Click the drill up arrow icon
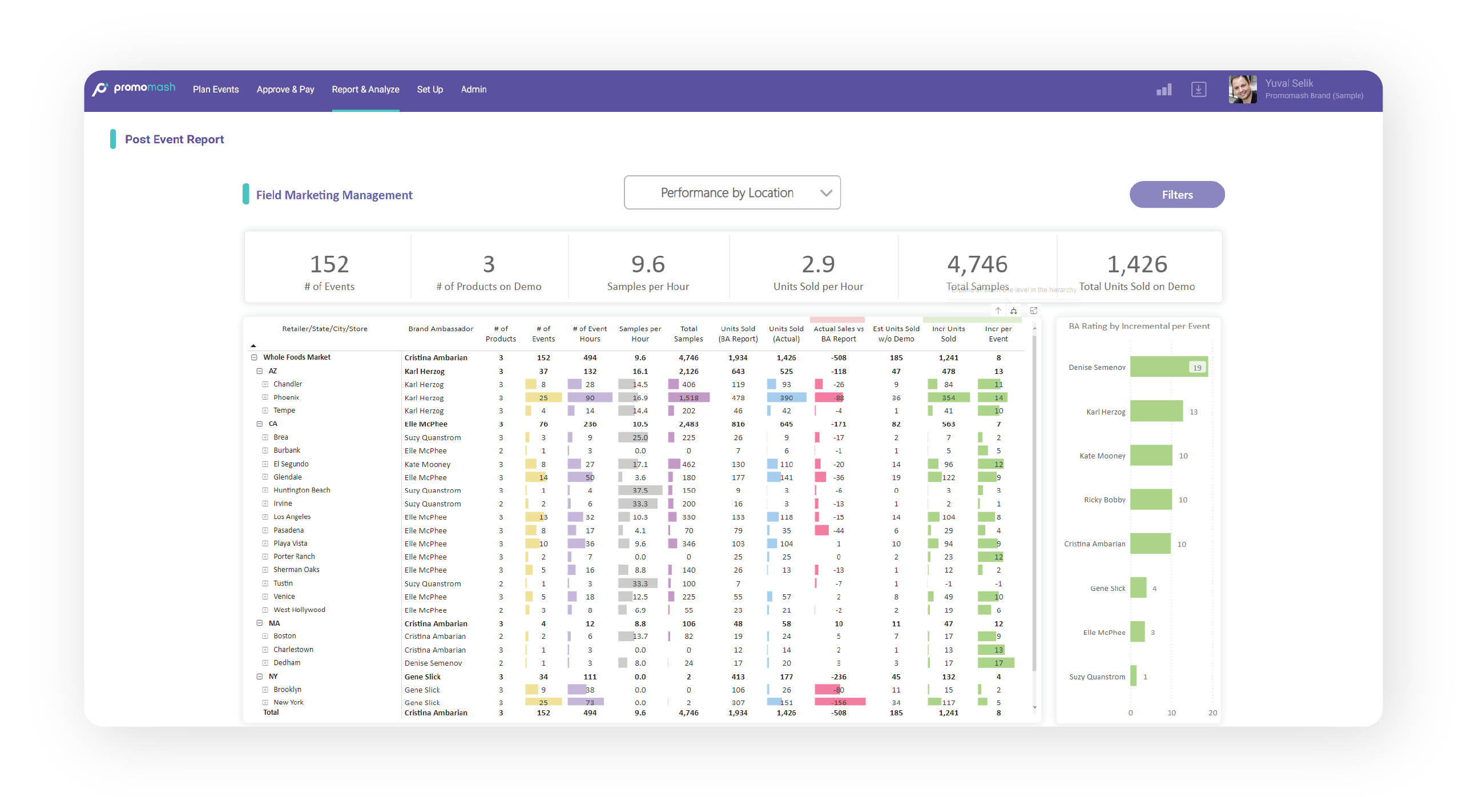Image resolution: width=1467 pixels, height=797 pixels. pos(998,311)
